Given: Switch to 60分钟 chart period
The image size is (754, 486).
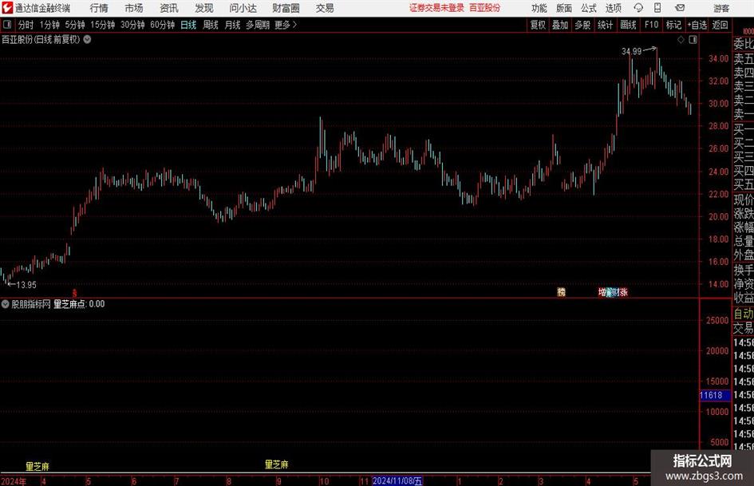Looking at the screenshot, I should point(163,25).
